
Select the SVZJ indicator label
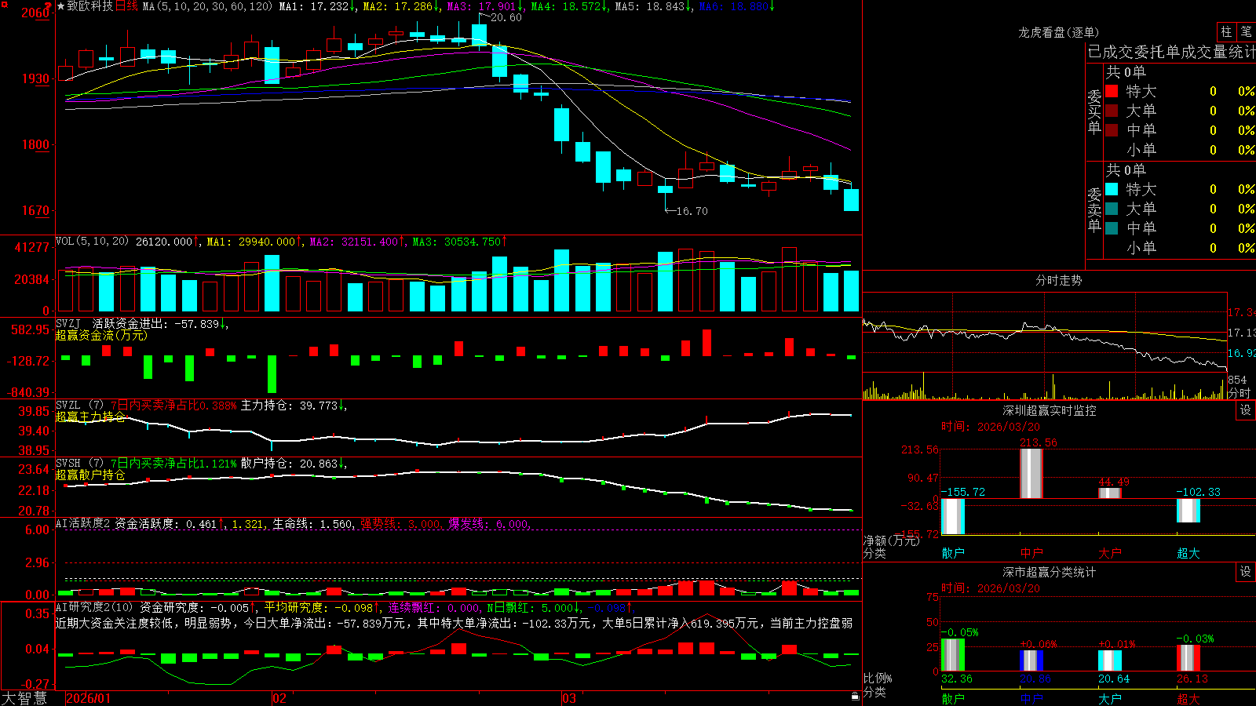pos(68,323)
